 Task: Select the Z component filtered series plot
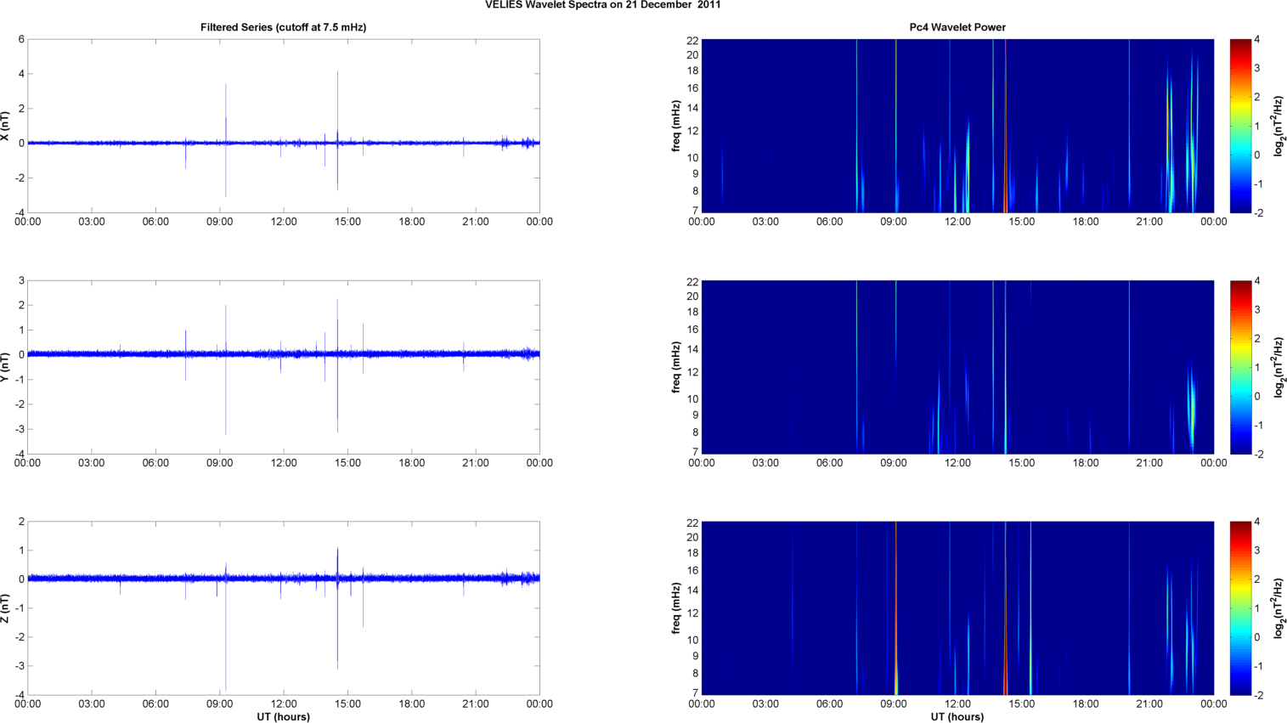(283, 608)
